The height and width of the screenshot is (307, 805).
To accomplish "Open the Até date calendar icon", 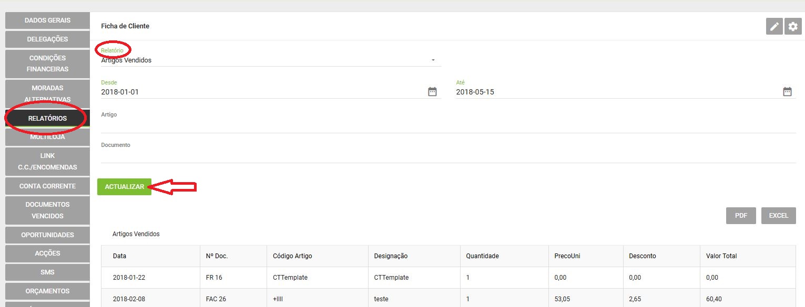I will pyautogui.click(x=787, y=92).
